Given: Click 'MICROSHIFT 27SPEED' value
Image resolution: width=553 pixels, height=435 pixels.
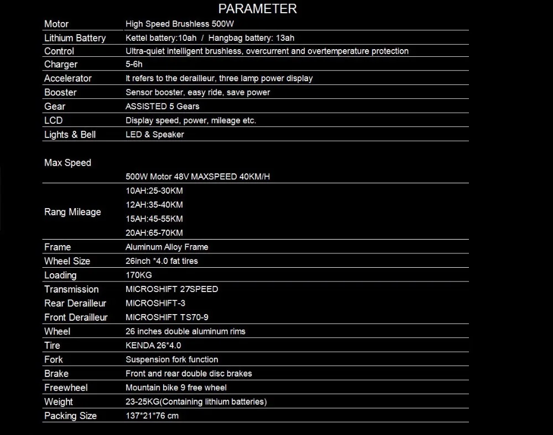Looking at the screenshot, I should 172,289.
